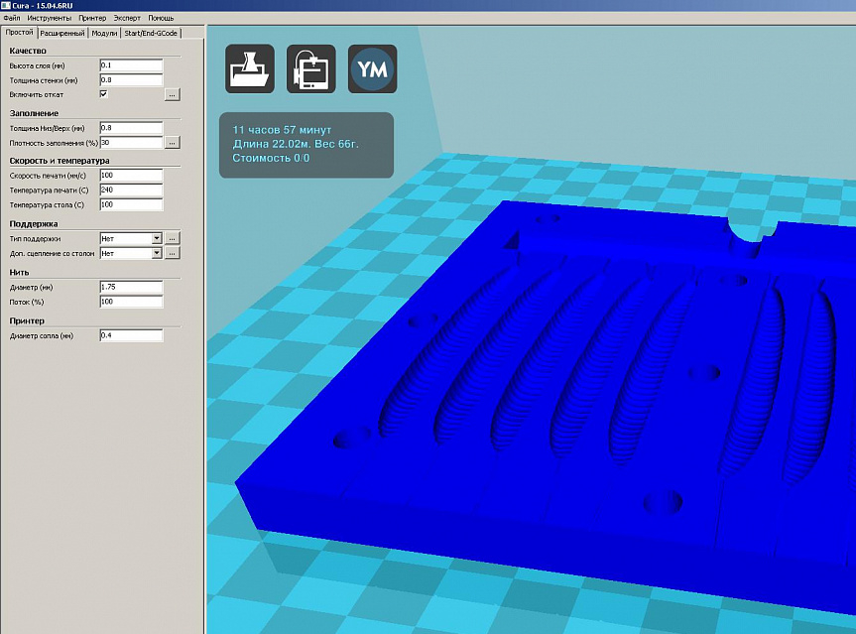The height and width of the screenshot is (634, 856).
Task: Open platform adhesion '...' settings button
Action: click(172, 253)
